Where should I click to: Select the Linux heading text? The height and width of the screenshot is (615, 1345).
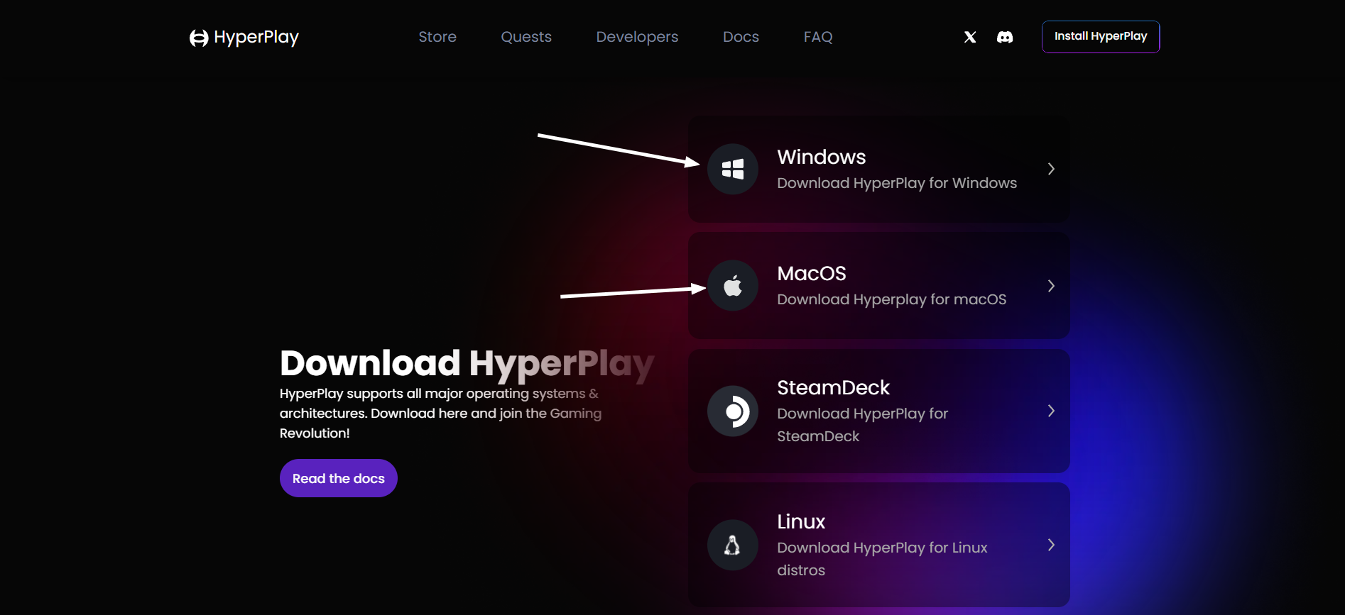pyautogui.click(x=801, y=521)
